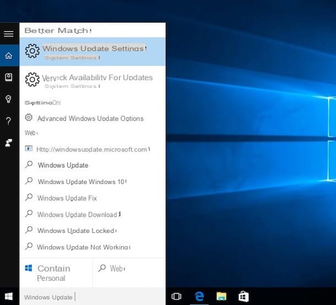Search web for Windows Update

click(x=93, y=165)
